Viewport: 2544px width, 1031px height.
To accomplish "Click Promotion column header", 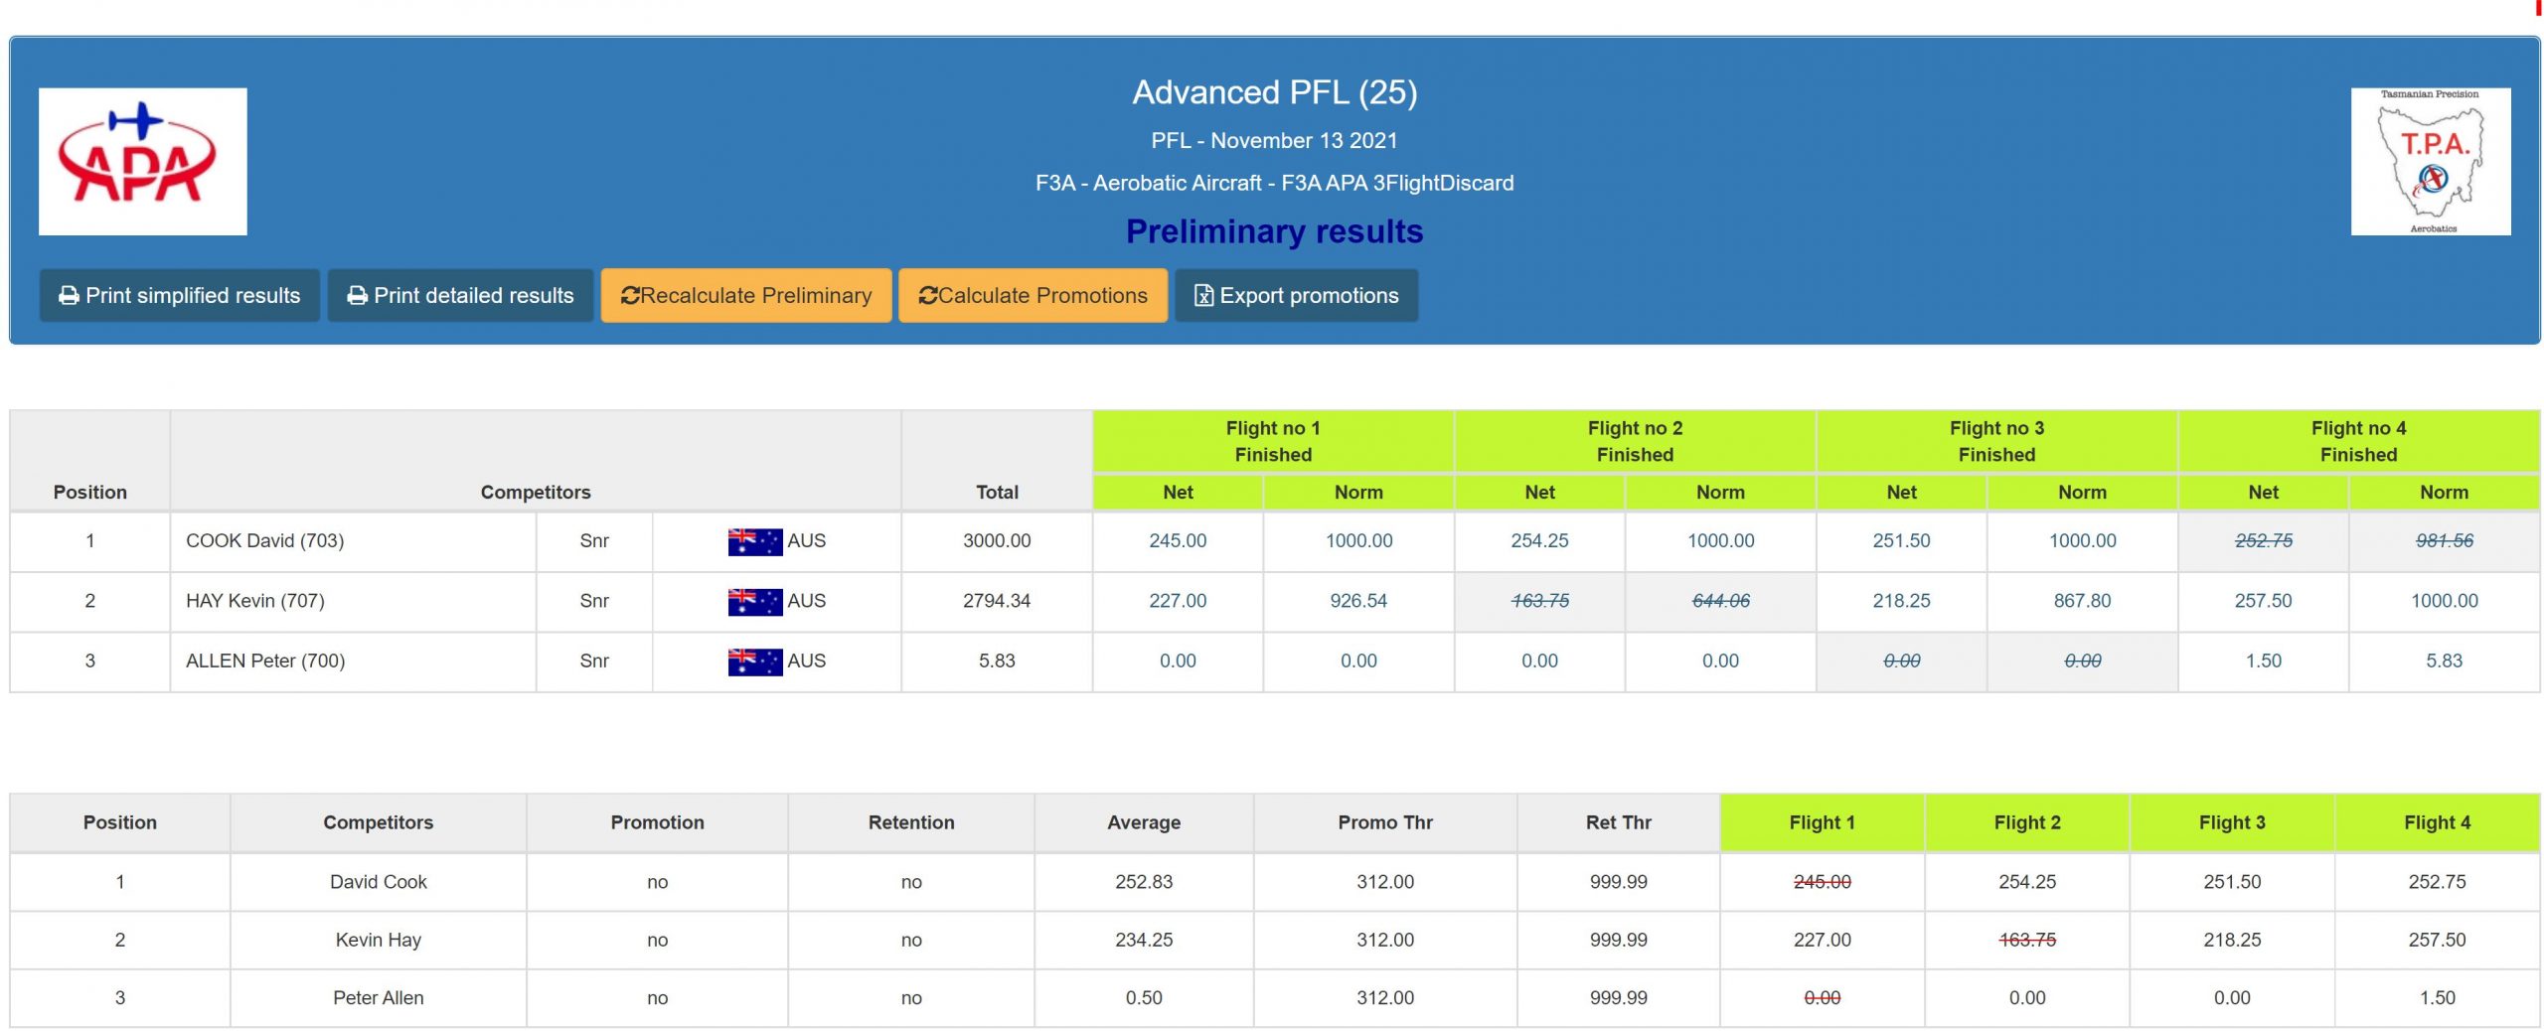I will pyautogui.click(x=657, y=823).
